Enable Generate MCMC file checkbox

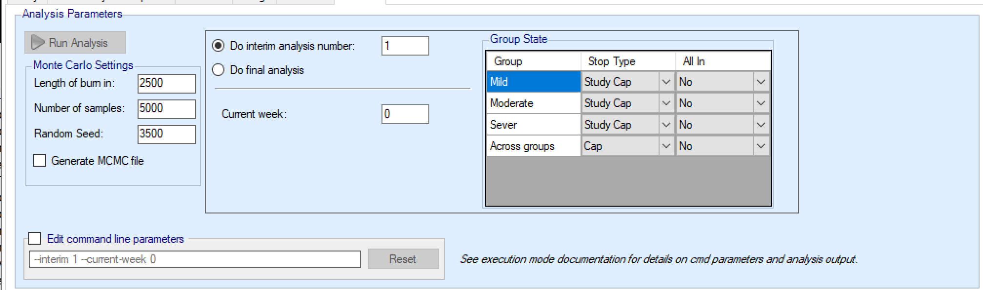(x=40, y=161)
